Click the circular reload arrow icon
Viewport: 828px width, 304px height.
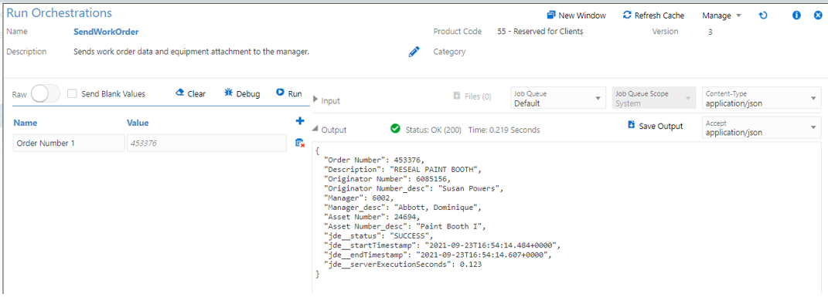coord(762,15)
